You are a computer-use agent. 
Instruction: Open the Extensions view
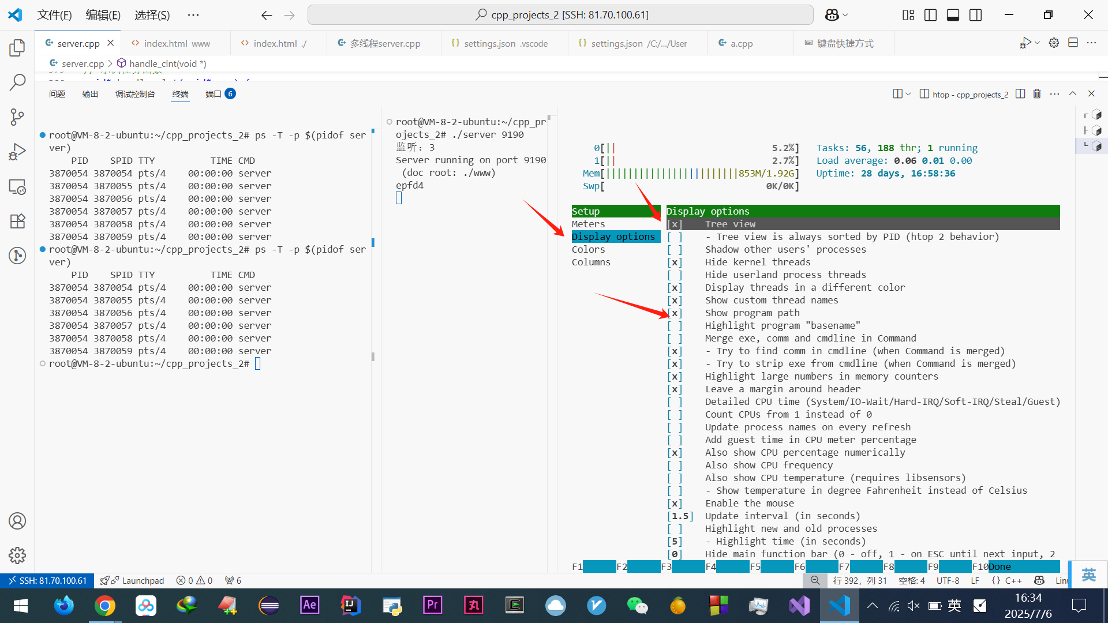coord(17,221)
